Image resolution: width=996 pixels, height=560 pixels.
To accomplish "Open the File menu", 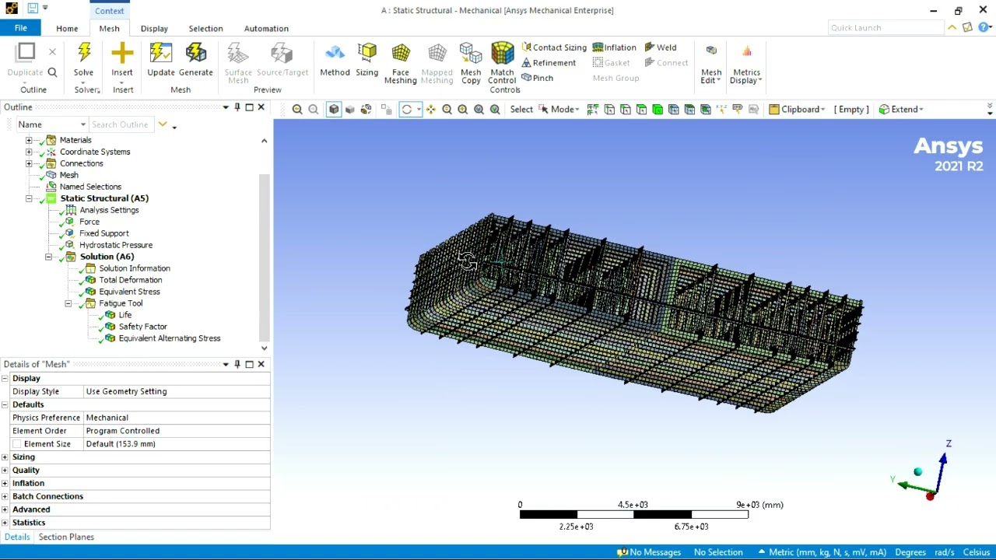I will 21,28.
